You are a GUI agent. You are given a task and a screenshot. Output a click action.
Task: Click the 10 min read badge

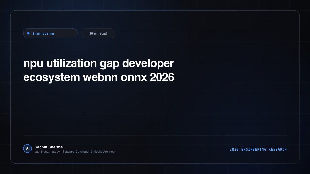click(x=98, y=33)
